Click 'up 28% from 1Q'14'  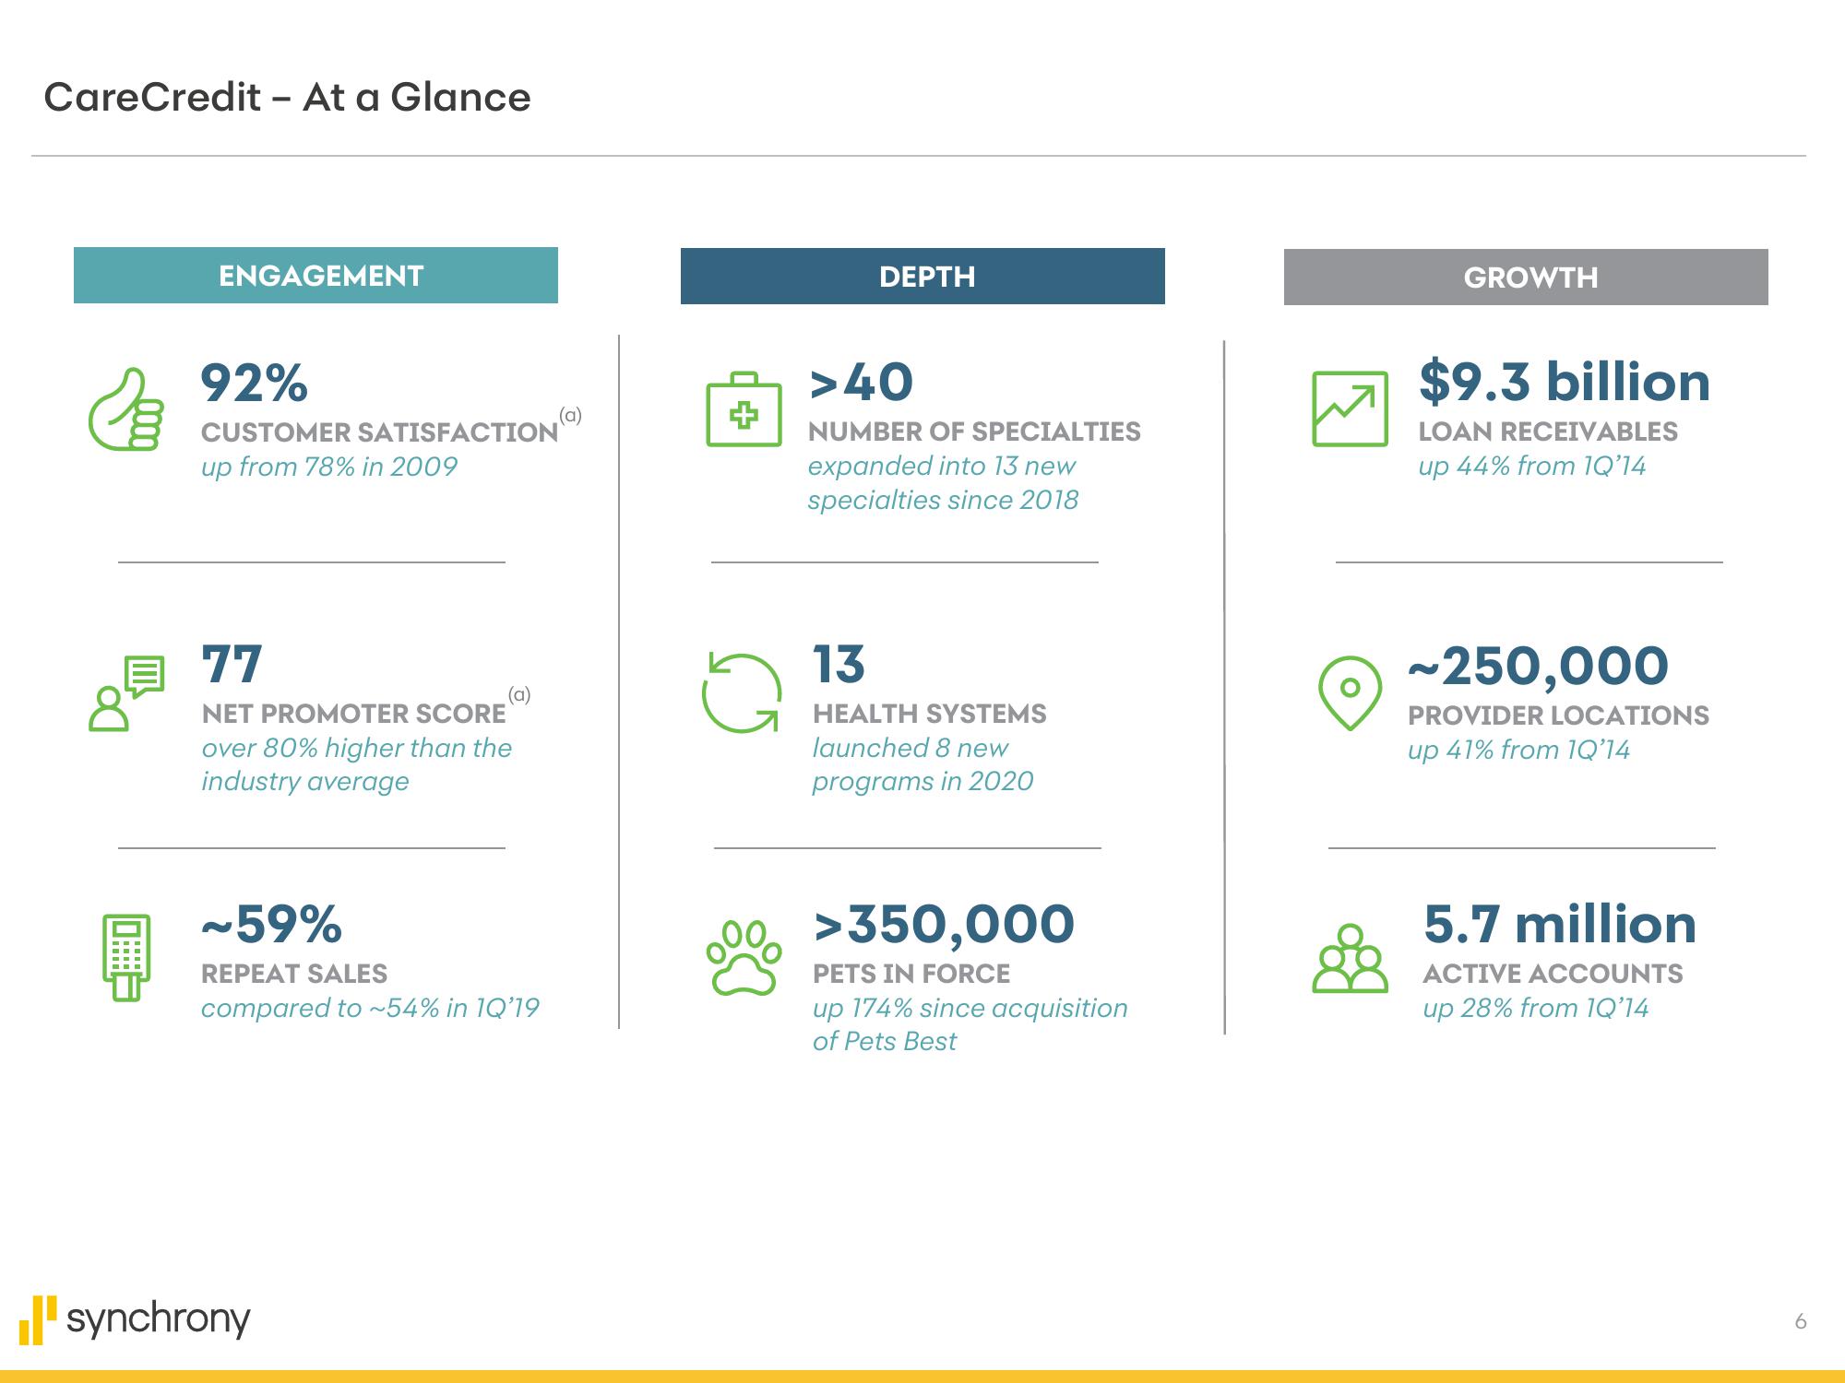(1535, 1008)
